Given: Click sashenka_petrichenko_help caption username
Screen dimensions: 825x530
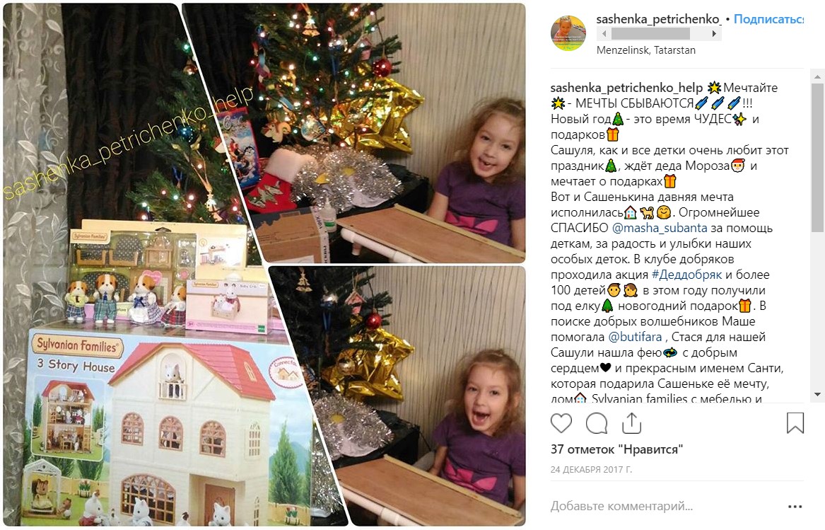Looking at the screenshot, I should pos(626,88).
